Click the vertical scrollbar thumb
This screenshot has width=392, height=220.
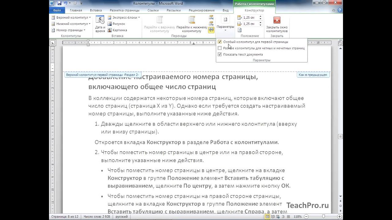click(x=340, y=137)
